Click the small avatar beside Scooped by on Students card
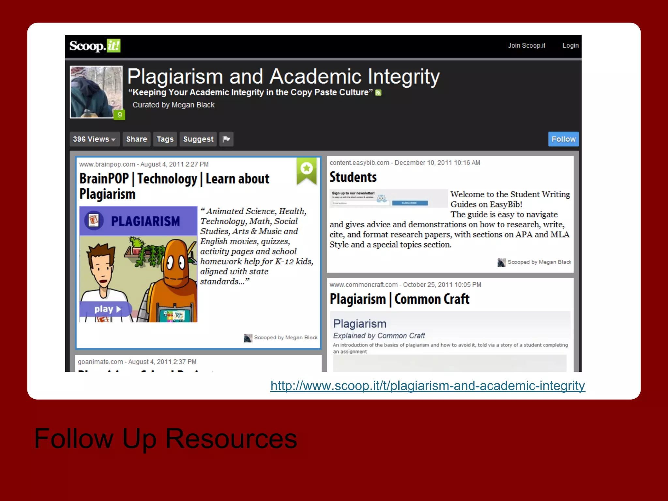Viewport: 668px width, 501px height. 501,262
